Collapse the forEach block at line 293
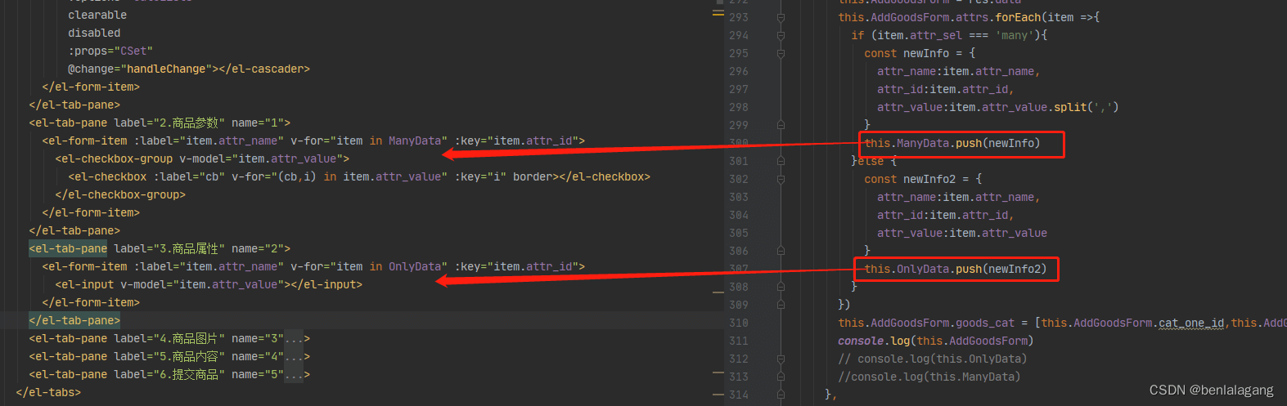 point(781,17)
